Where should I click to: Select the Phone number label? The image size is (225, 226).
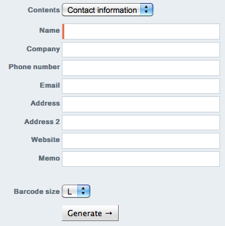tap(34, 67)
